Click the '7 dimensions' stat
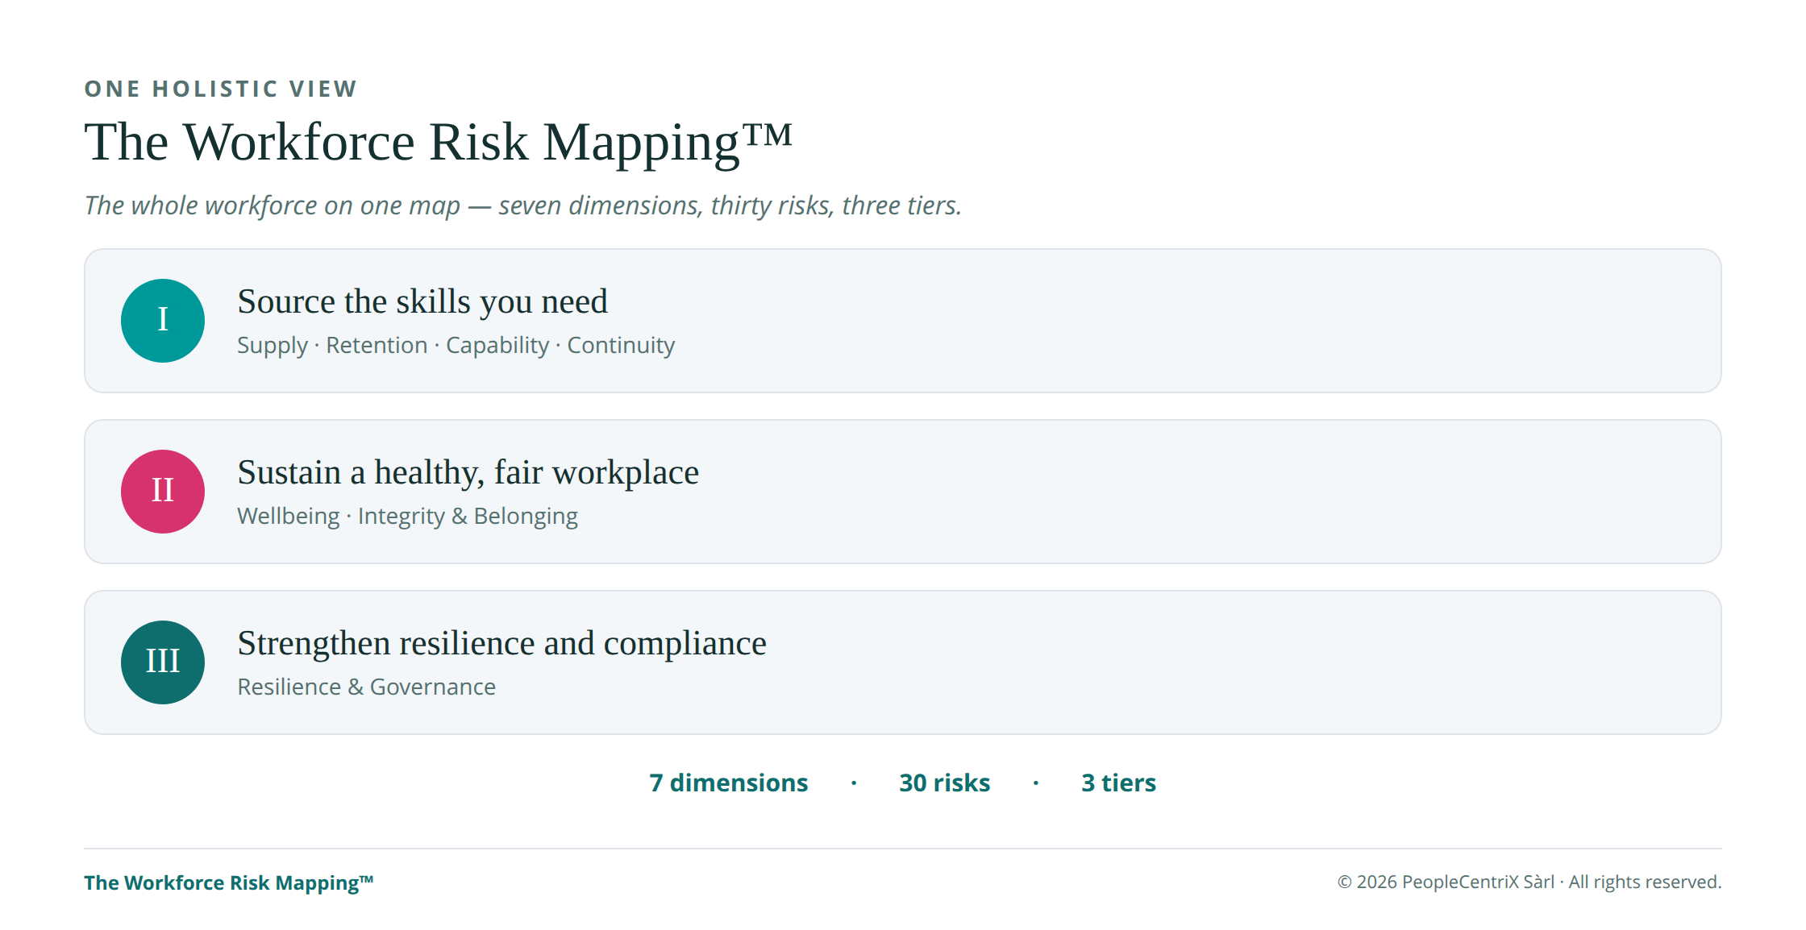This screenshot has height=930, width=1806. click(729, 783)
